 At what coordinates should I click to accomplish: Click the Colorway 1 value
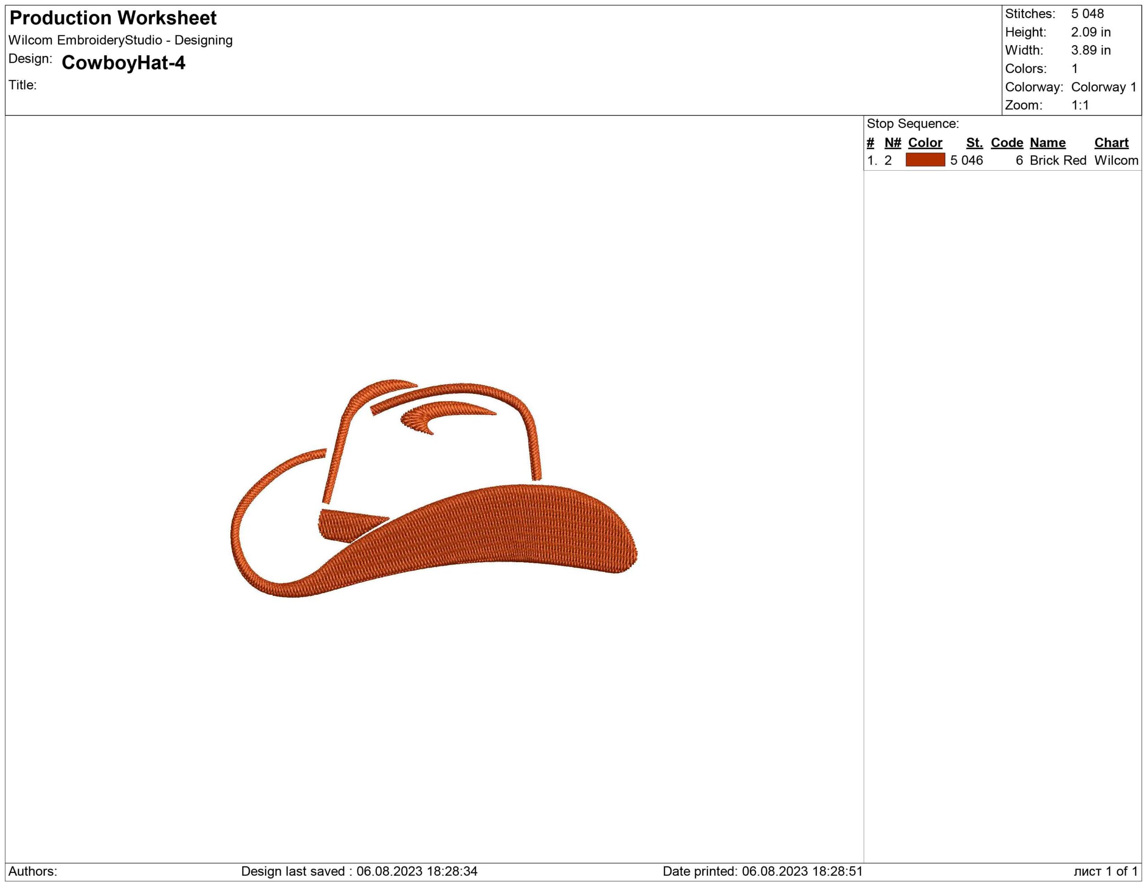(1104, 87)
